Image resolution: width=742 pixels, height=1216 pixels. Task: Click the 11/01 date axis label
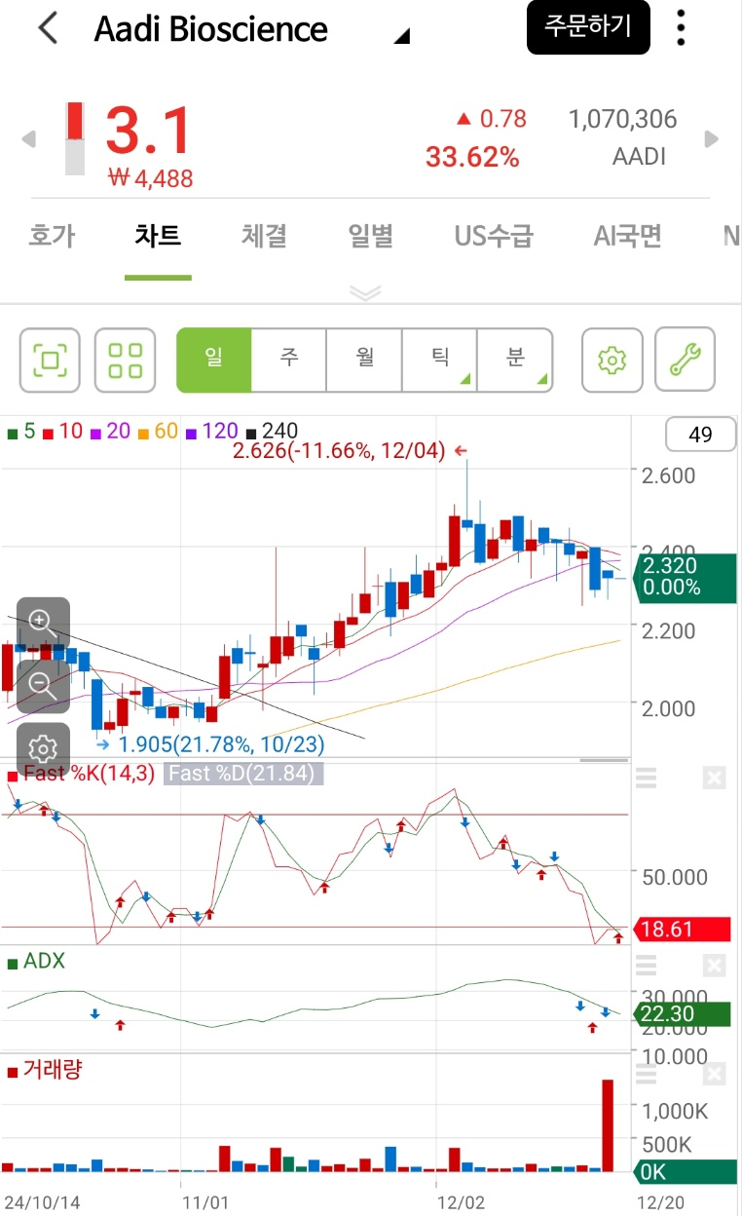click(204, 1201)
